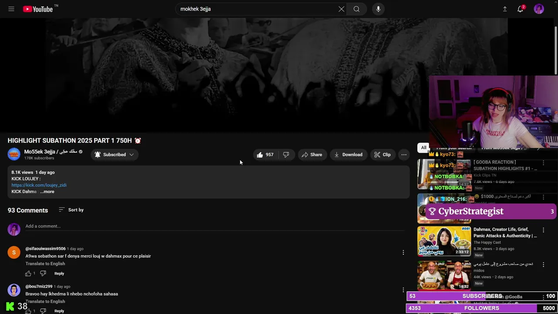Create a Clip of the video
This screenshot has height=314, width=558.
coord(382,154)
